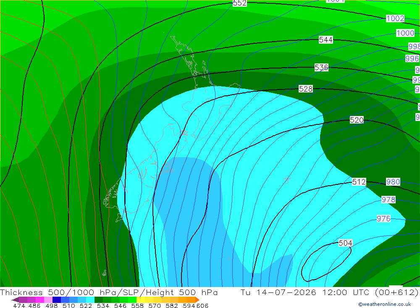Open the weatheronline.co.uk link
Screen dimensions: 420x308
tap(385, 304)
